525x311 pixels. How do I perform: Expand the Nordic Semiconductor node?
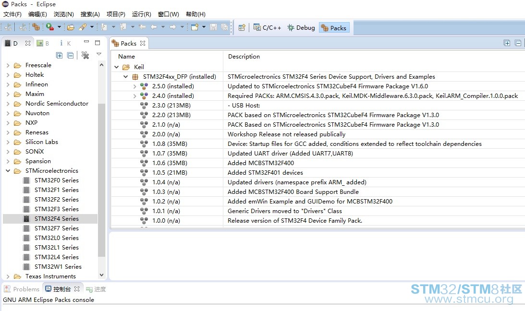click(x=8, y=104)
